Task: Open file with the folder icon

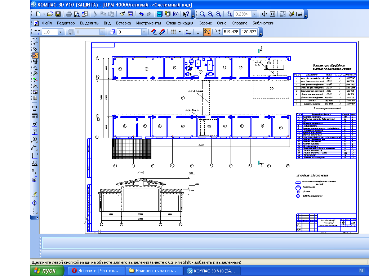Action: [50, 14]
